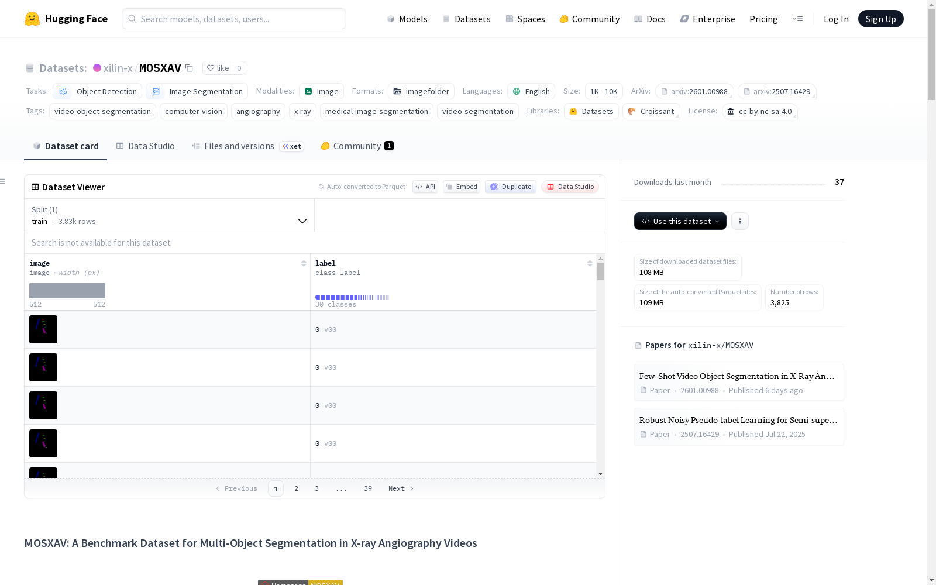Open Spaces in the top navigation
Viewport: 936px width, 585px height.
point(525,19)
